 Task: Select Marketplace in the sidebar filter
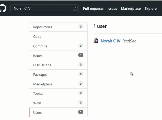tap(58, 84)
